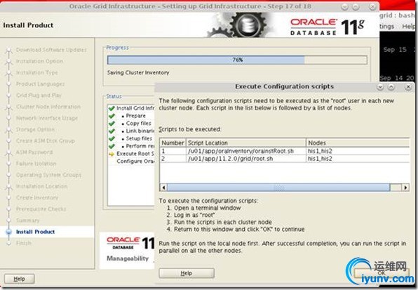Minimize the Execute Configuration scripts dialog
The width and height of the screenshot is (418, 290).
click(x=380, y=87)
